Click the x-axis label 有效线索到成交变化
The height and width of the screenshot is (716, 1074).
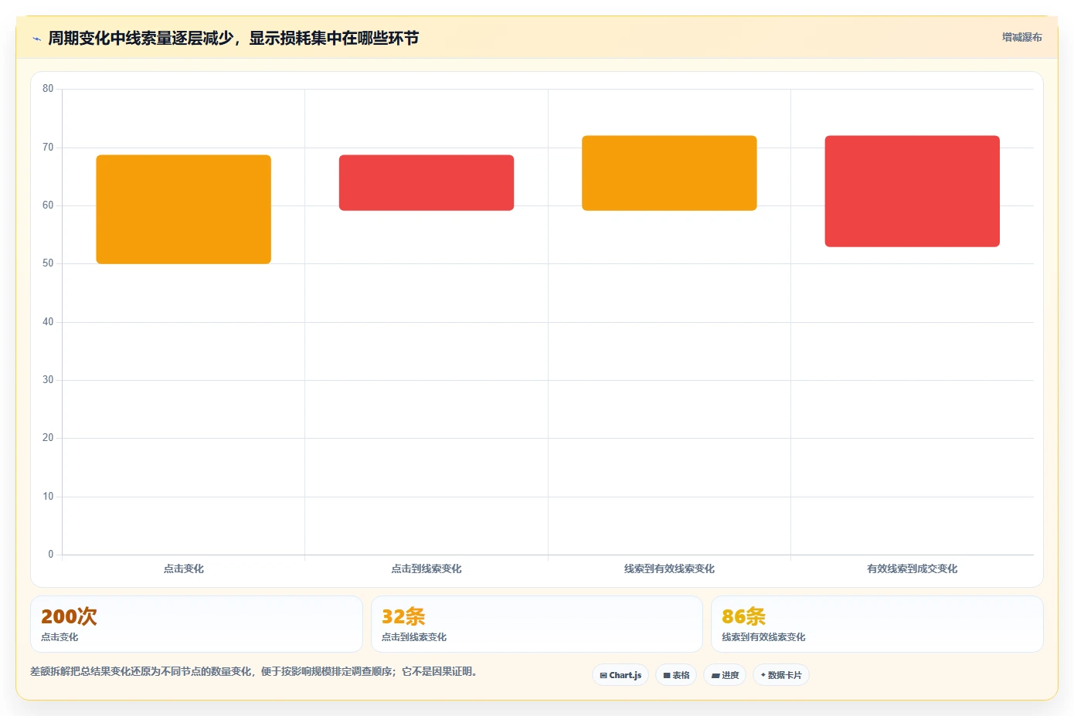point(913,568)
